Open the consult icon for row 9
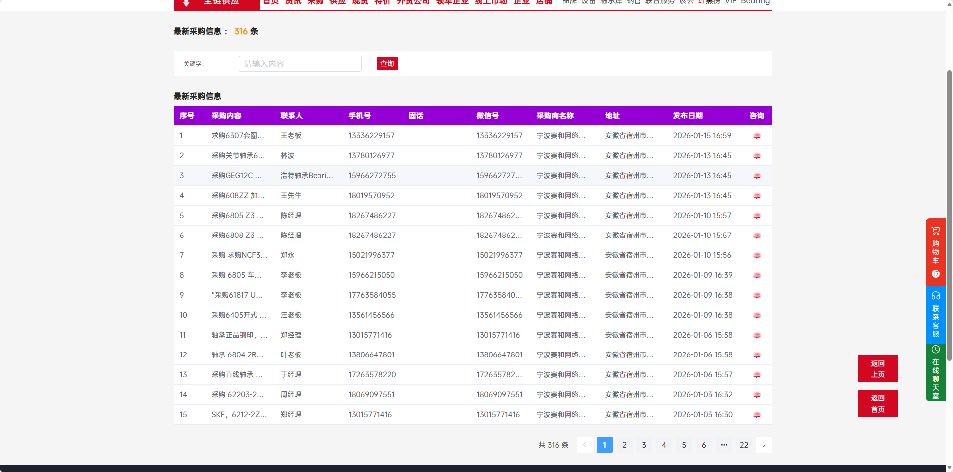The height and width of the screenshot is (472, 953). click(757, 295)
